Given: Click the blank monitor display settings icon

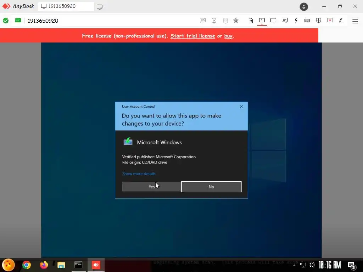Looking at the screenshot, I should (273, 21).
